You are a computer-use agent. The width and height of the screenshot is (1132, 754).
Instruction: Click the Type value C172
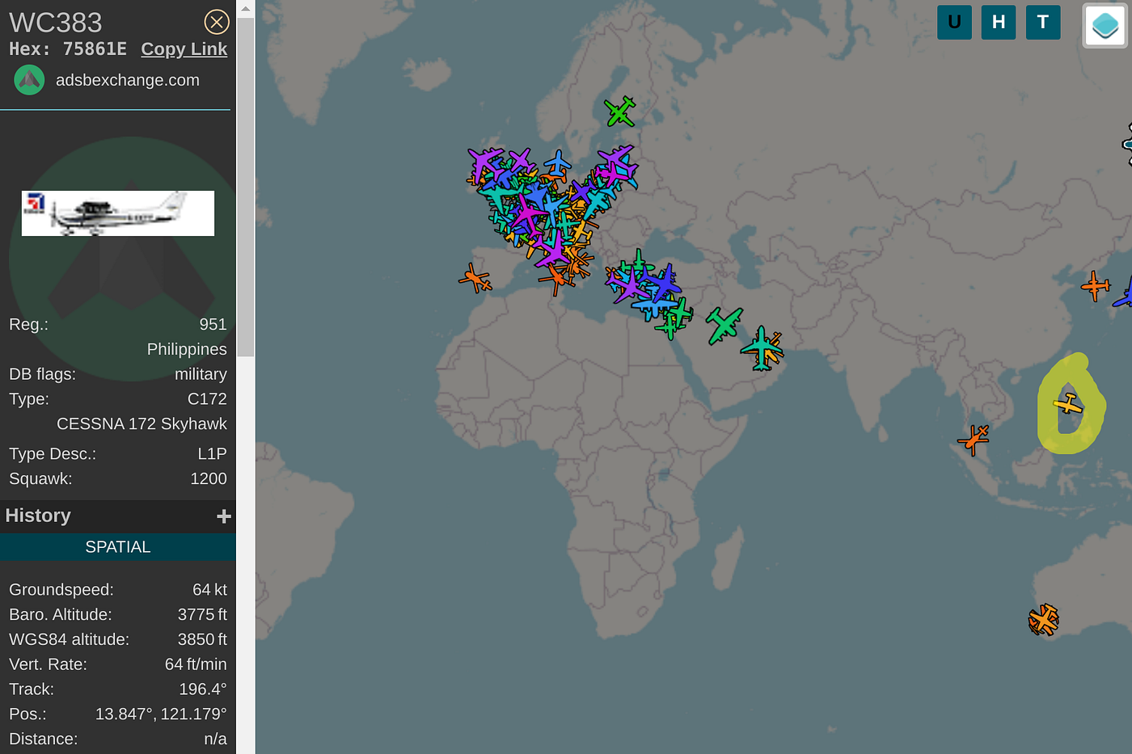(x=207, y=399)
